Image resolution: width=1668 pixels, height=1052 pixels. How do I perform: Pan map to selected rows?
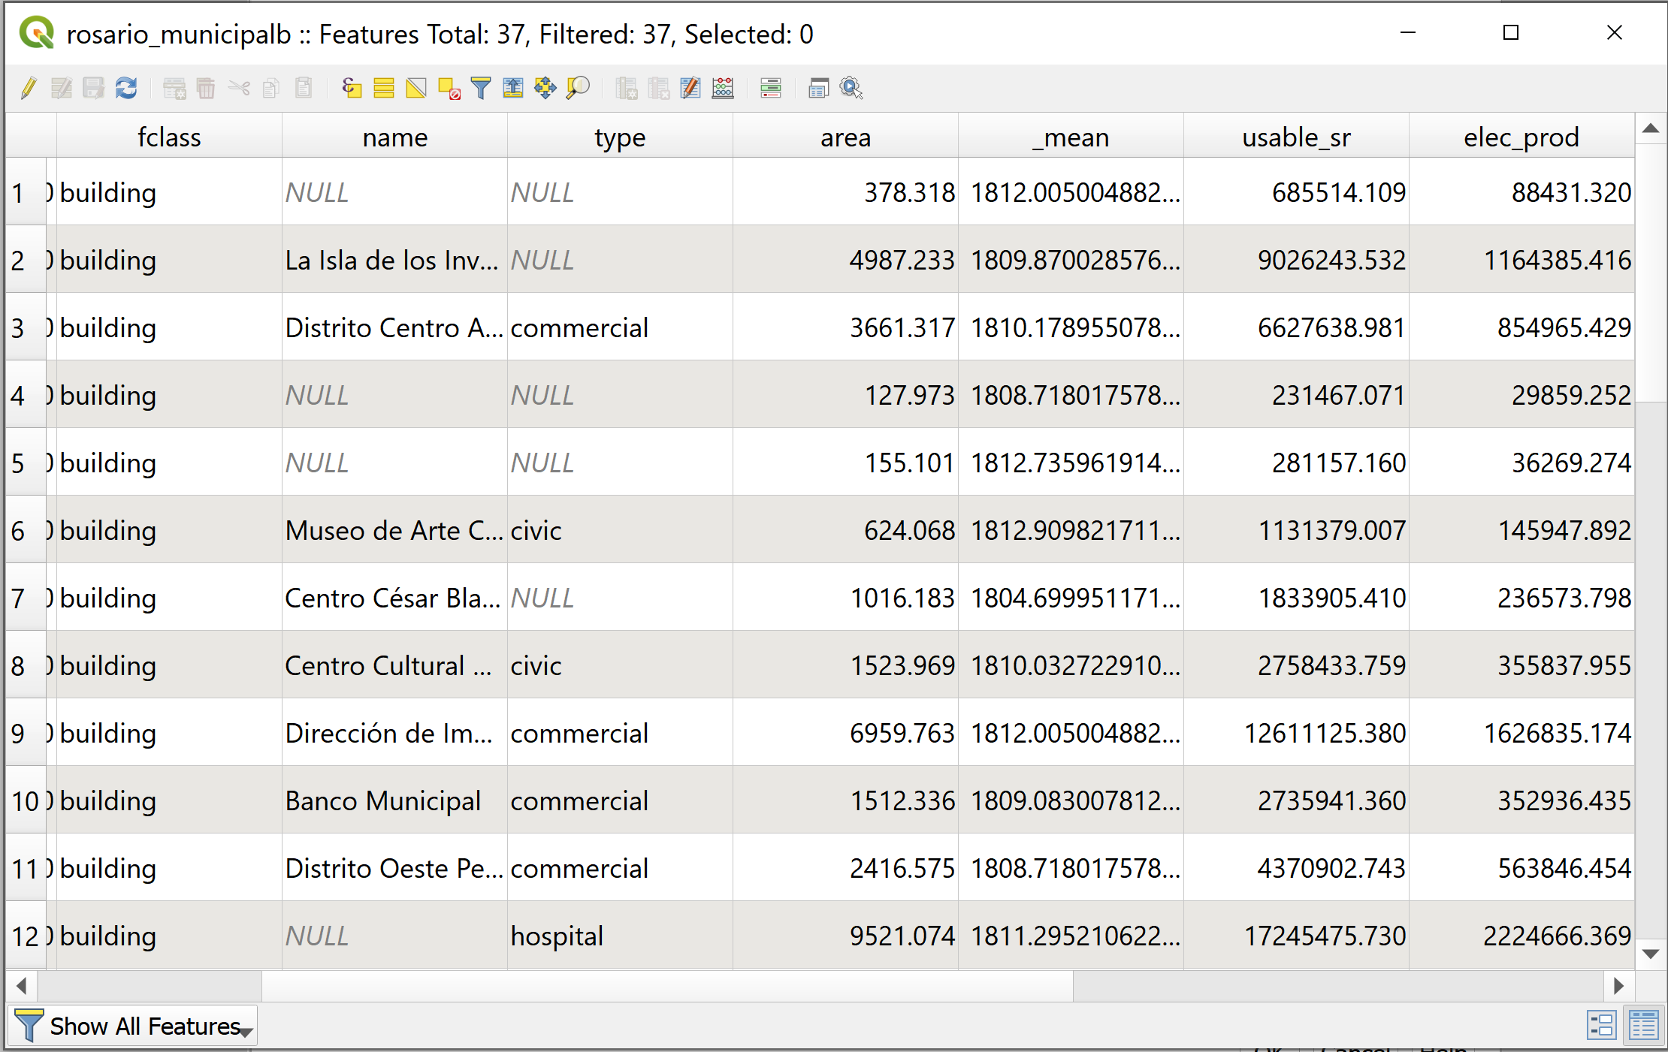coord(545,89)
